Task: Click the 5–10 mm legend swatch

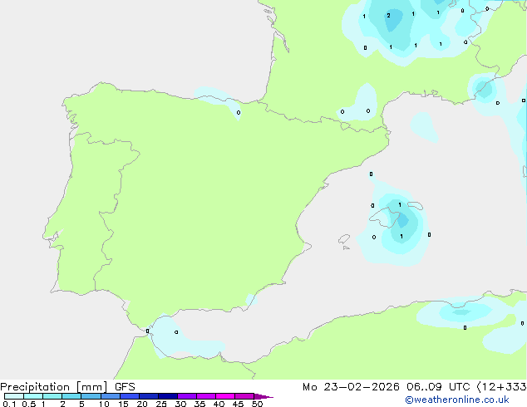Action: tap(91, 396)
